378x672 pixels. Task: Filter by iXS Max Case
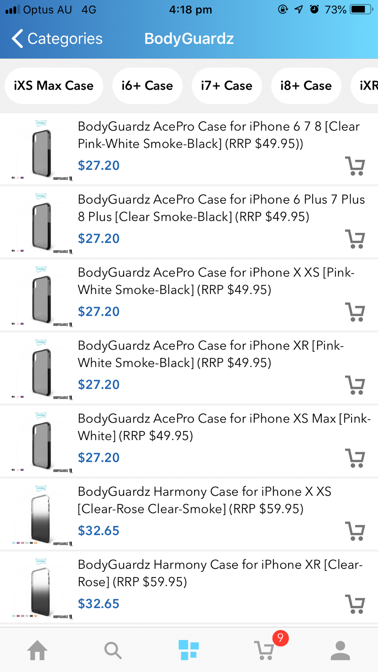(54, 86)
